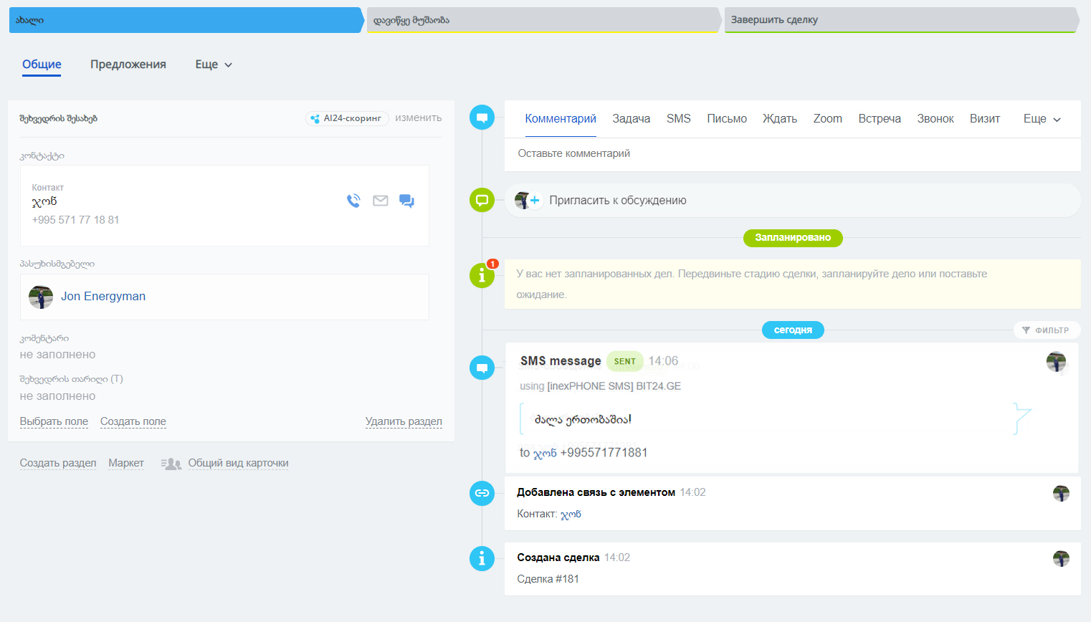
Task: Click the შეხვედრის შესახებ section title
Action: (x=58, y=119)
